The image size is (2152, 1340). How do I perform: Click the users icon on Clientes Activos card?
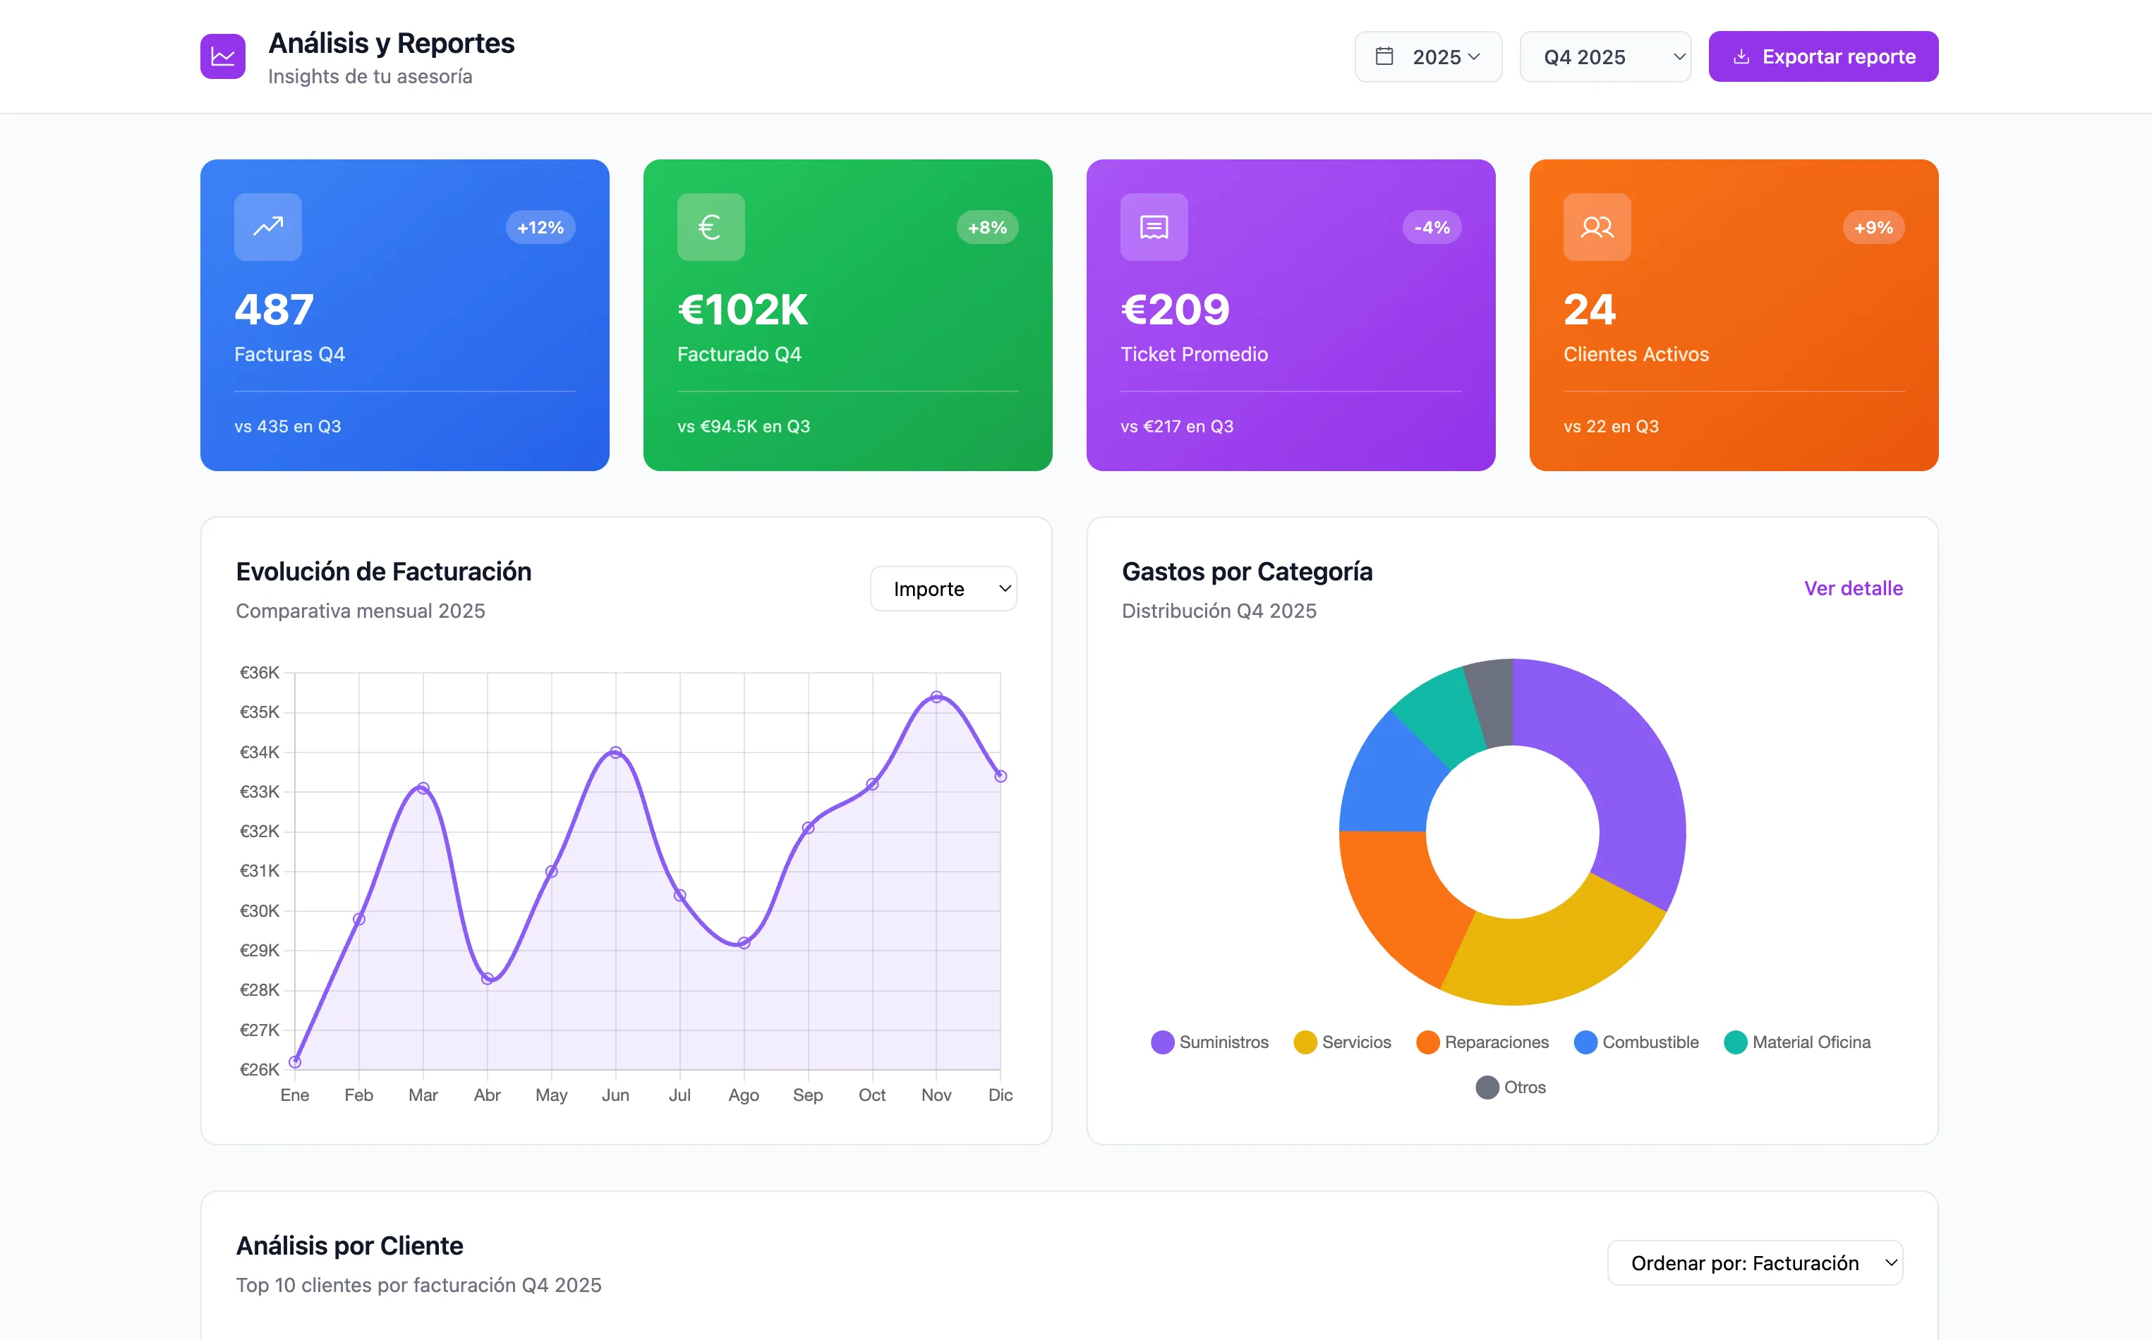click(x=1596, y=227)
